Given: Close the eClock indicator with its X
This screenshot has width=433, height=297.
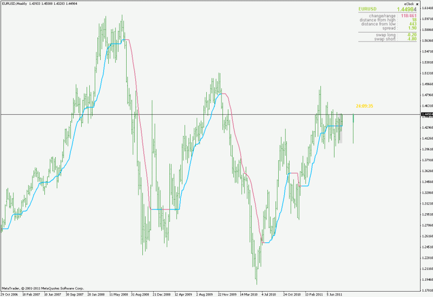Looking at the screenshot, I should [x=417, y=4].
